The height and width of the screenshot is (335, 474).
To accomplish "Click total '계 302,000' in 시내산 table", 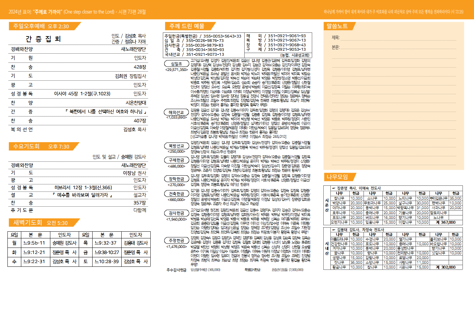I will (446, 267).
